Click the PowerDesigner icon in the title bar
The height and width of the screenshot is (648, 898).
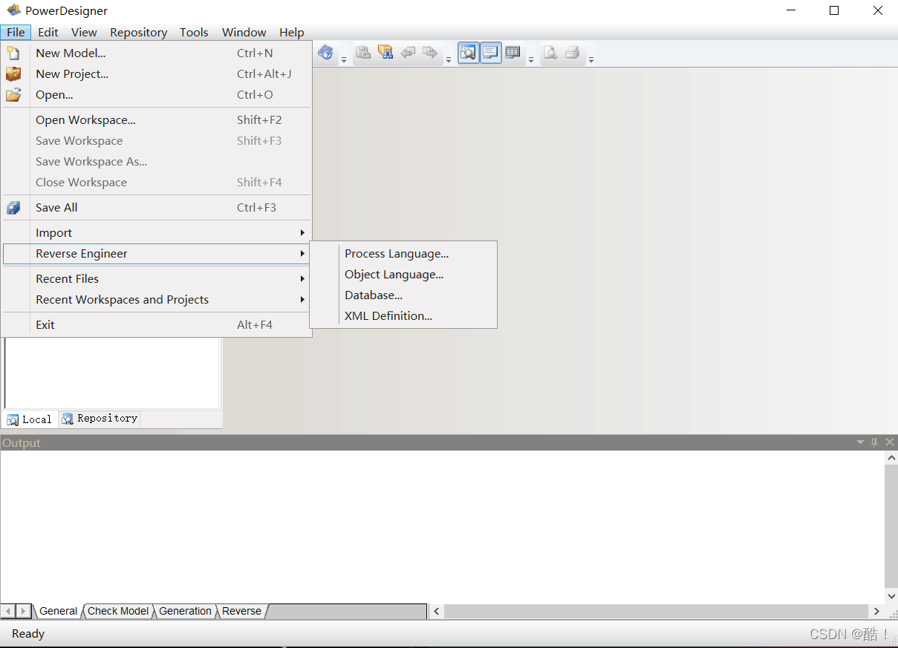[x=13, y=10]
